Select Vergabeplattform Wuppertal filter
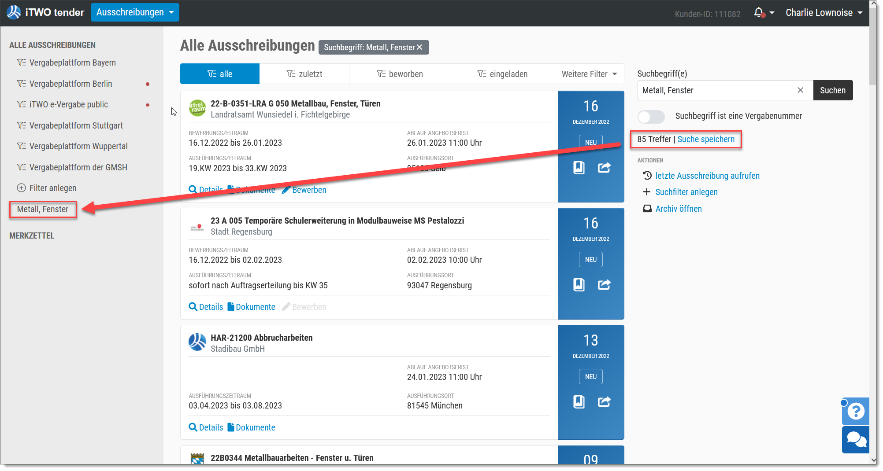The image size is (883, 471). [78, 146]
